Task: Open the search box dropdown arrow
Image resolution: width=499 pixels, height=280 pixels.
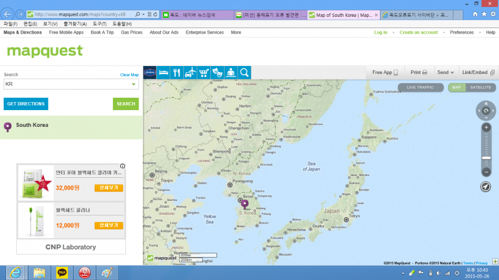Action: [133, 83]
